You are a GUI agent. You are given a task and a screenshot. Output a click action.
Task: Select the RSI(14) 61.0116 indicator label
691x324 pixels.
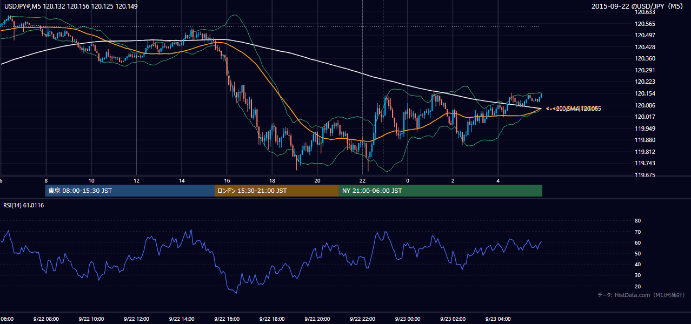coord(24,205)
